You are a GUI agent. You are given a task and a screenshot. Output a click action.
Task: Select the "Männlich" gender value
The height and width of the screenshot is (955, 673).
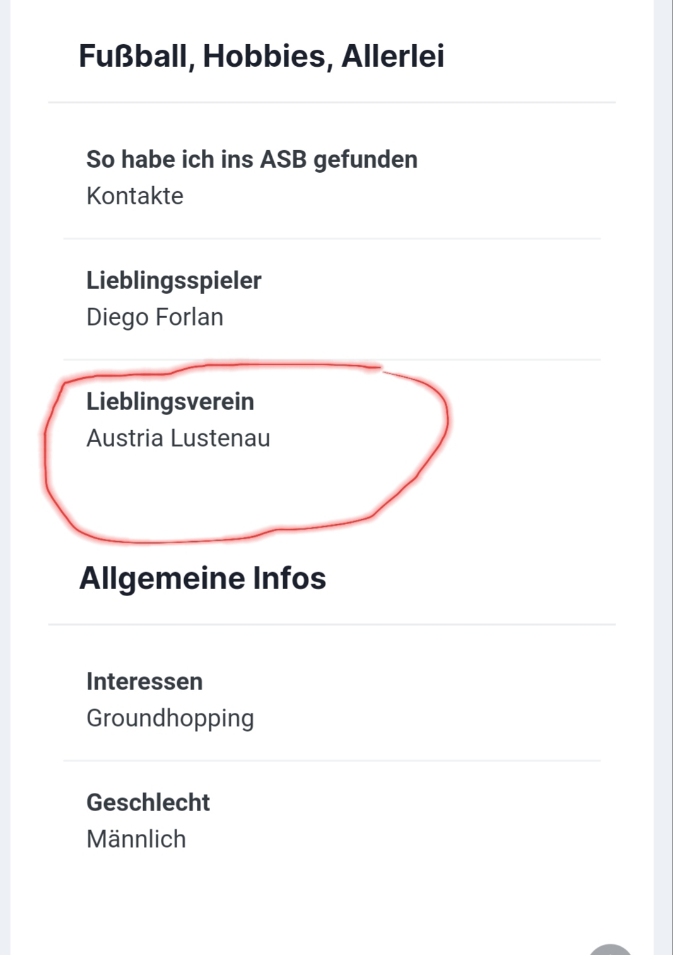(x=136, y=840)
